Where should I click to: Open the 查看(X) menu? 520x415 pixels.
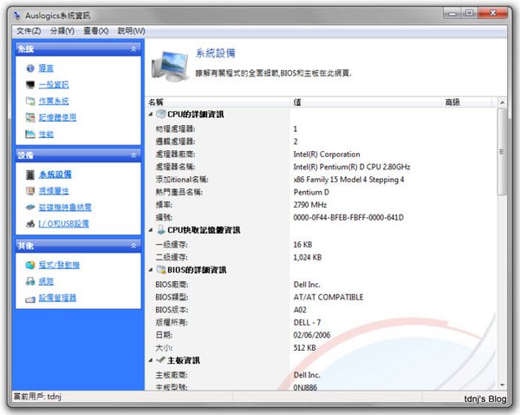click(96, 31)
